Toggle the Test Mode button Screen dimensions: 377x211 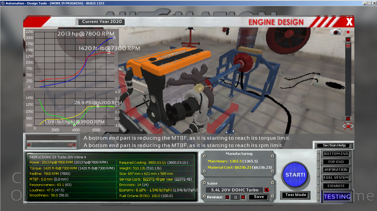click(296, 195)
